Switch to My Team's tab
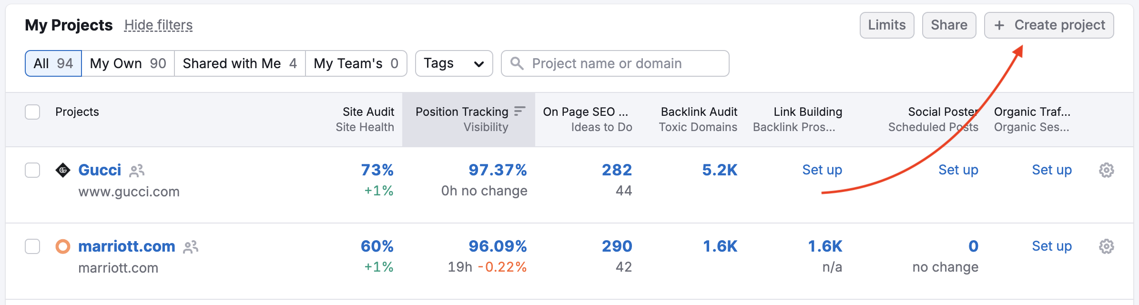1139x305 pixels. click(x=356, y=63)
